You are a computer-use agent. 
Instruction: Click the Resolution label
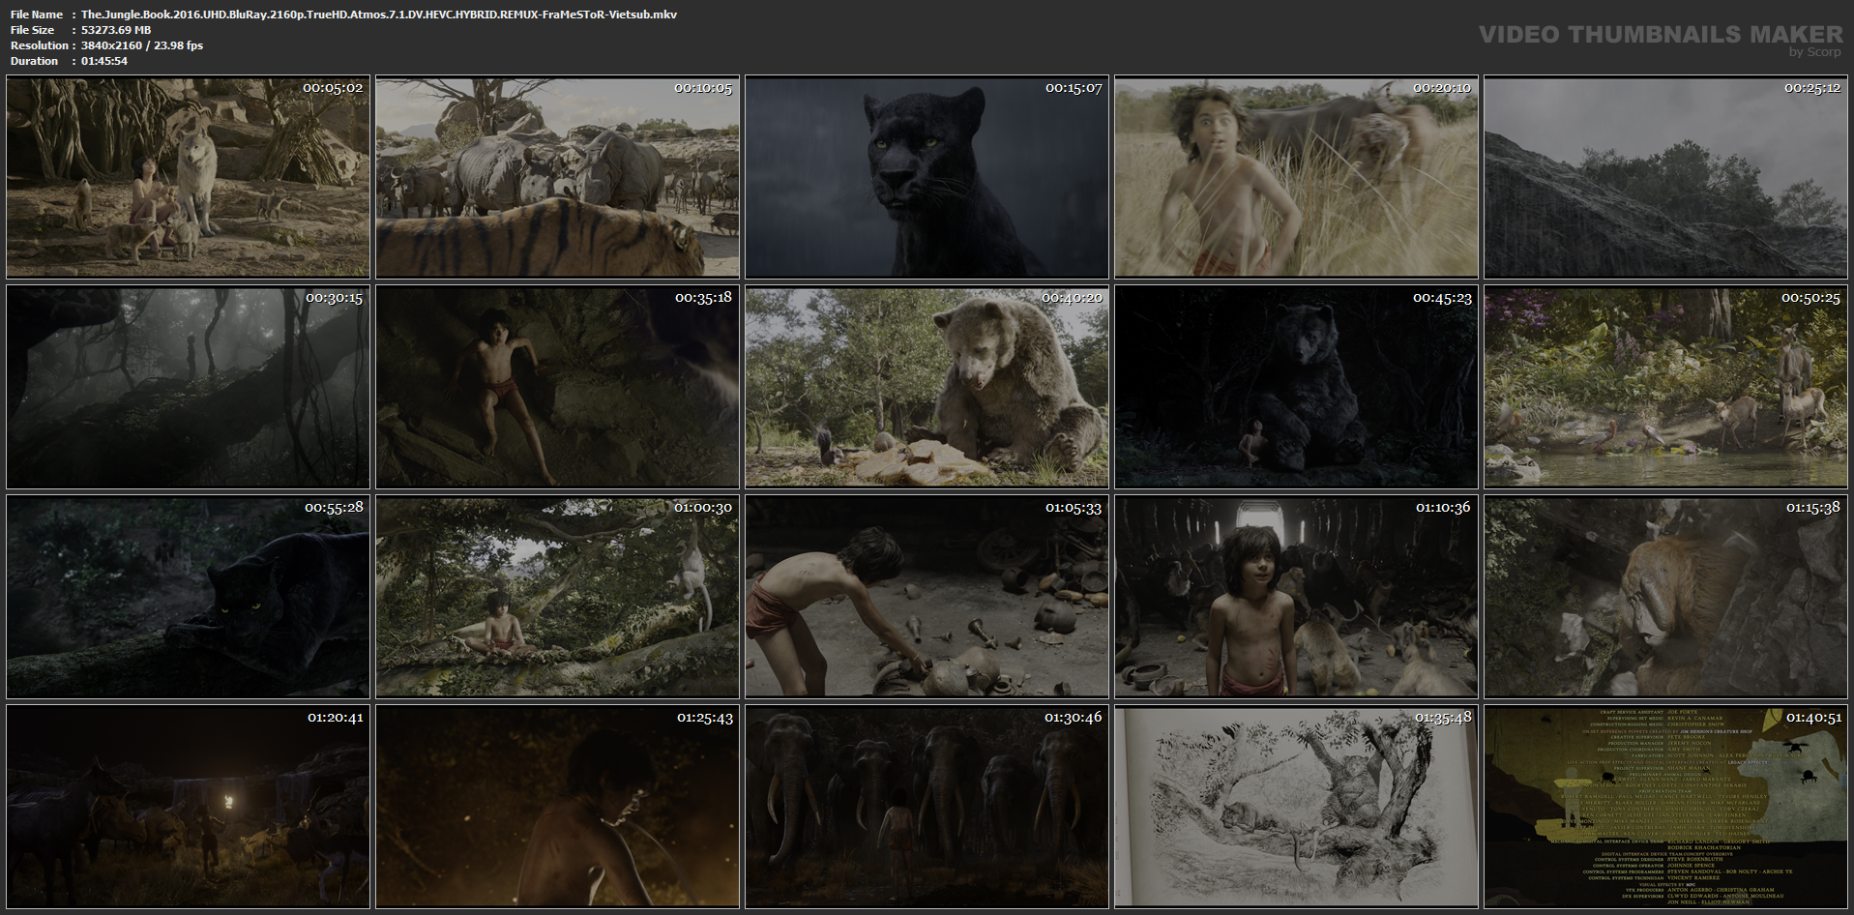click(40, 45)
